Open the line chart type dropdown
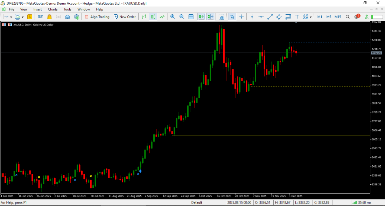The image size is (385, 206). 11,16
